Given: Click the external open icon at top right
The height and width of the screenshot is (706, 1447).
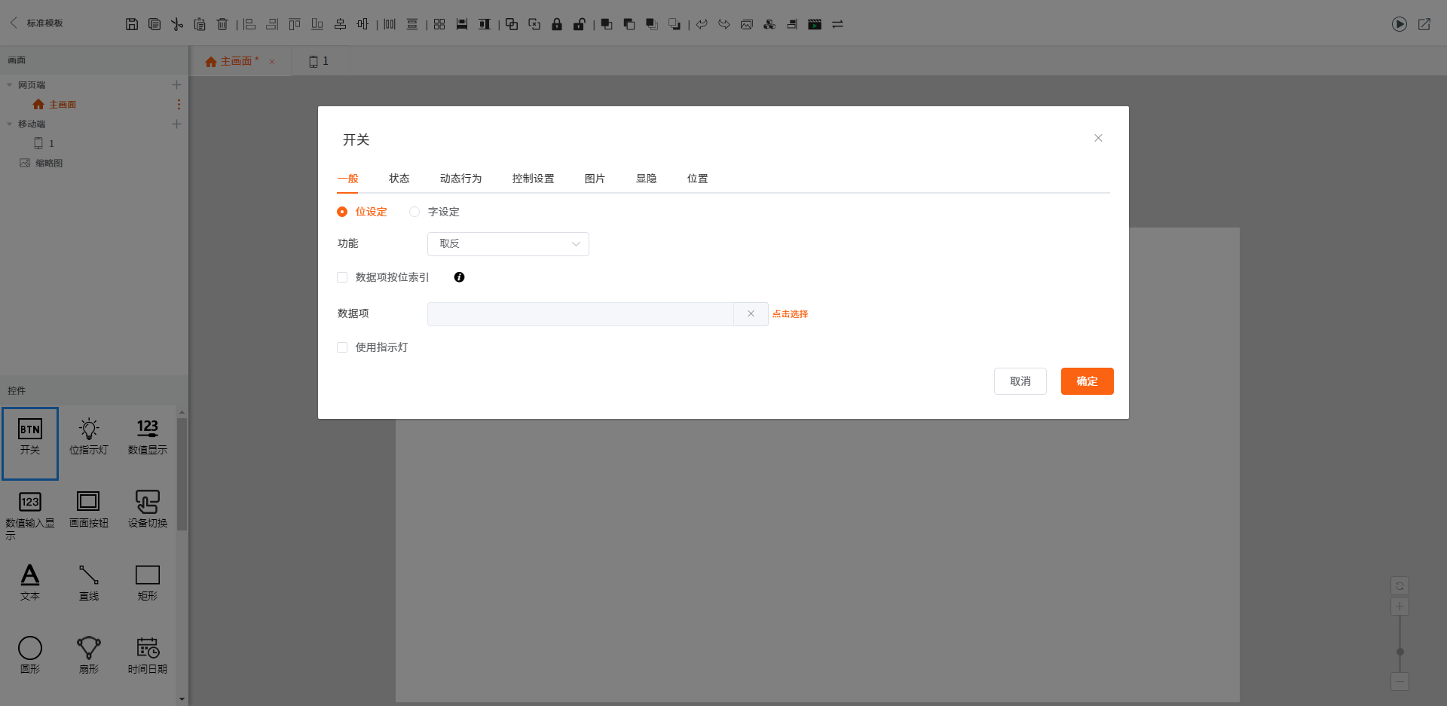Looking at the screenshot, I should [x=1424, y=24].
